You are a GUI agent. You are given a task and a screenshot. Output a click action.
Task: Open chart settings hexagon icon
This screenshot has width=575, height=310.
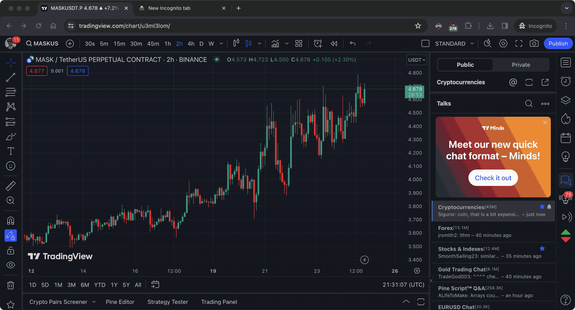(503, 43)
